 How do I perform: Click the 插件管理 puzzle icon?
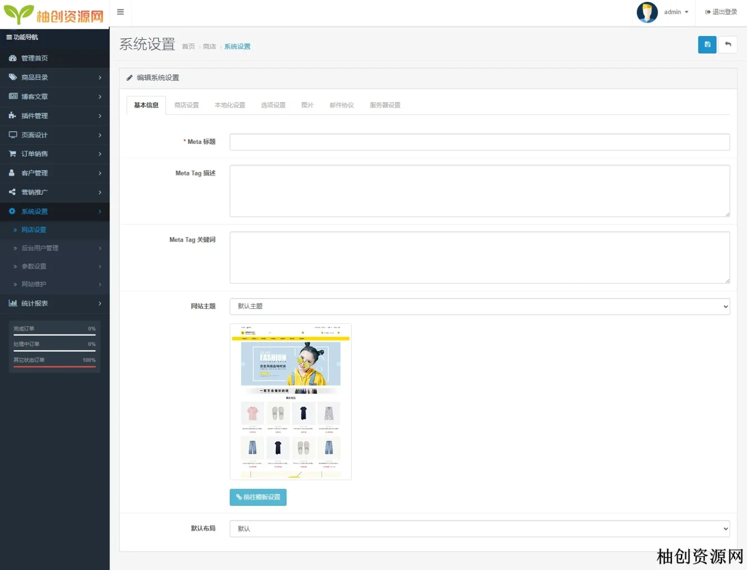pyautogui.click(x=13, y=116)
